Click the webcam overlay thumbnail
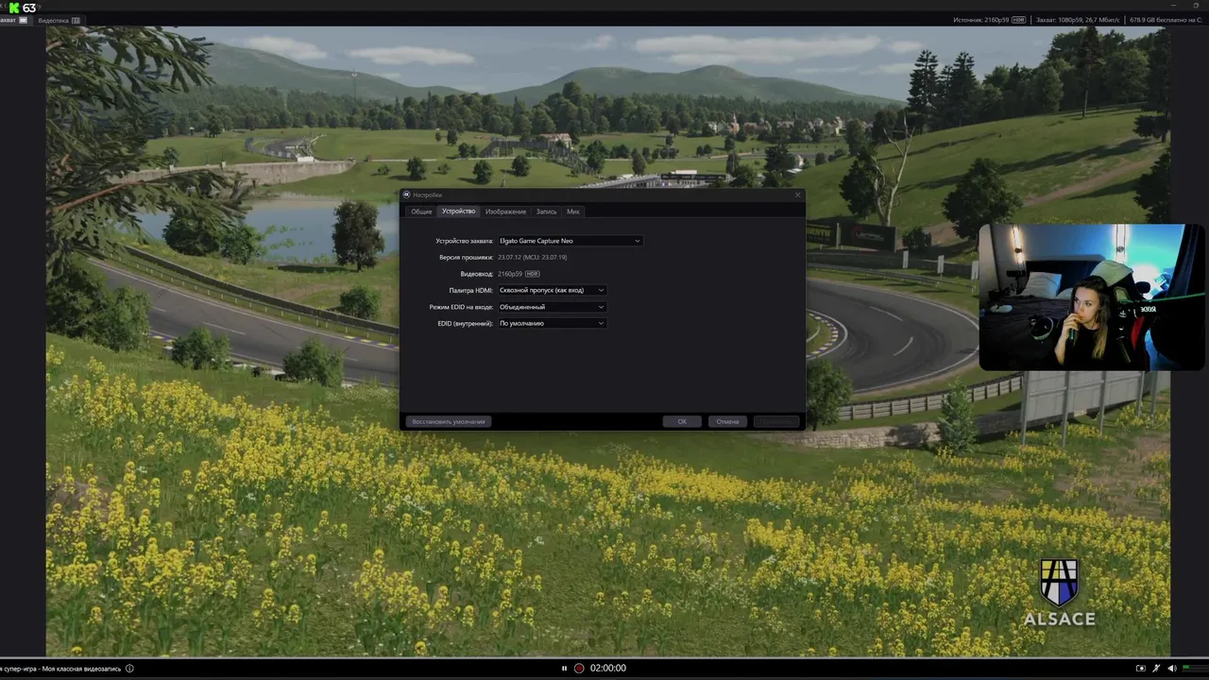 1091,297
